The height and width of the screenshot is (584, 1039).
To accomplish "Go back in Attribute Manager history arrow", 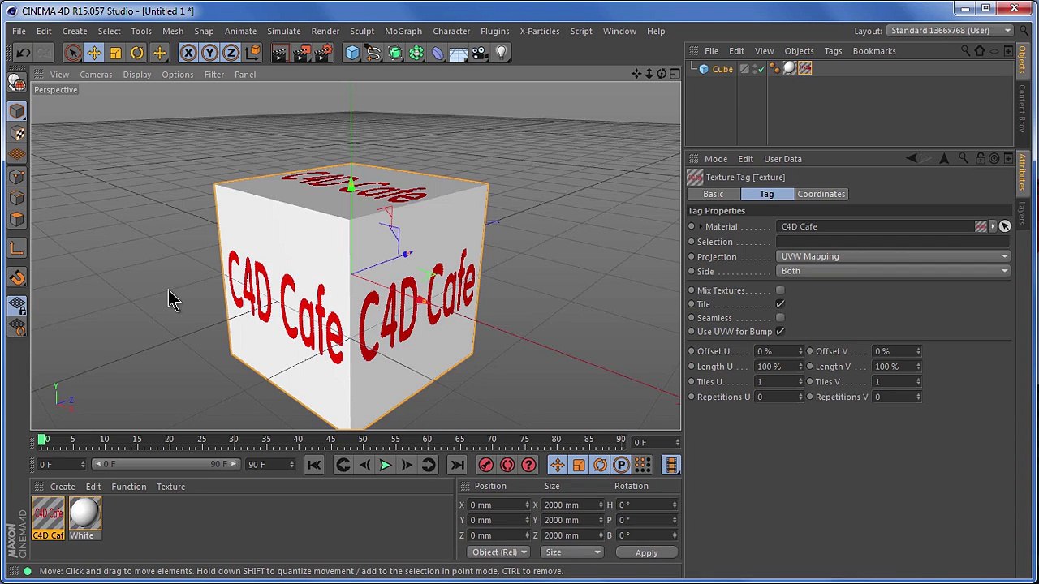I will coord(912,159).
